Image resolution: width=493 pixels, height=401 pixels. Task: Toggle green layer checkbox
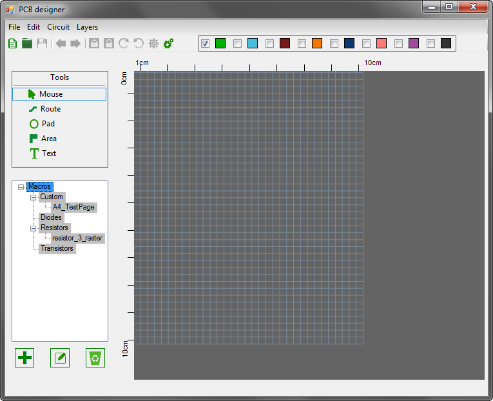click(x=206, y=43)
